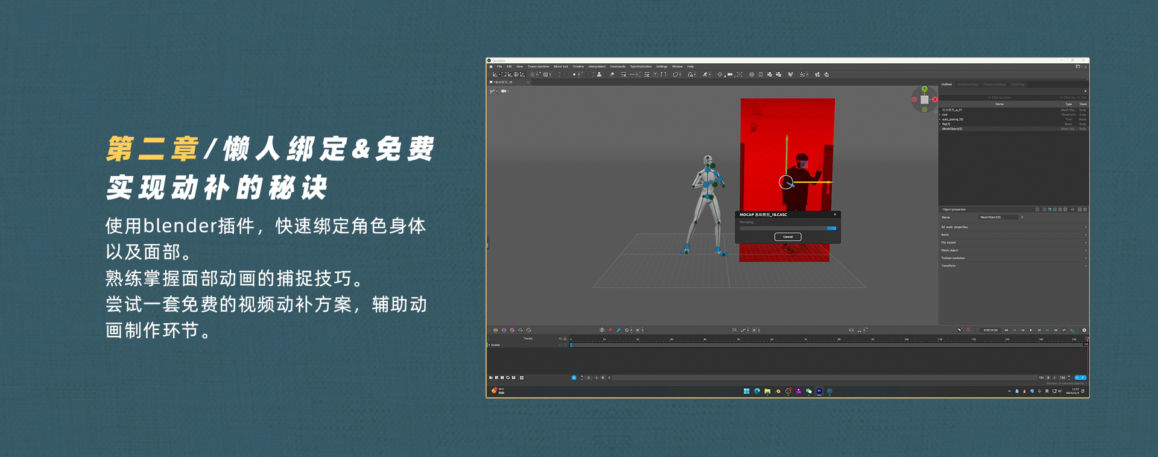Open the File menu
Screen dimensions: 1158x457
[499, 66]
